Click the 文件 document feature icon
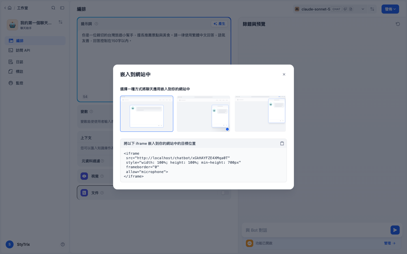Screen dimensions: 407x254 click(x=84, y=193)
